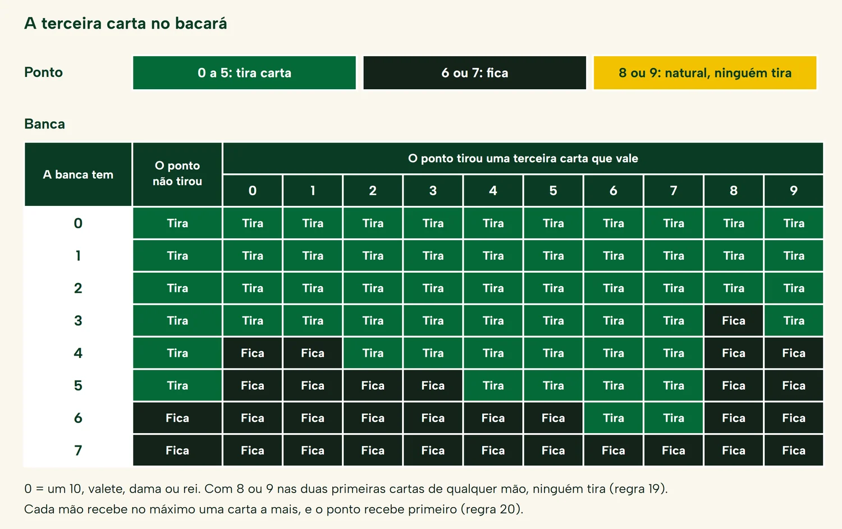The image size is (842, 529).
Task: Select the 'O ponto não tirou' column header
Action: pyautogui.click(x=177, y=174)
